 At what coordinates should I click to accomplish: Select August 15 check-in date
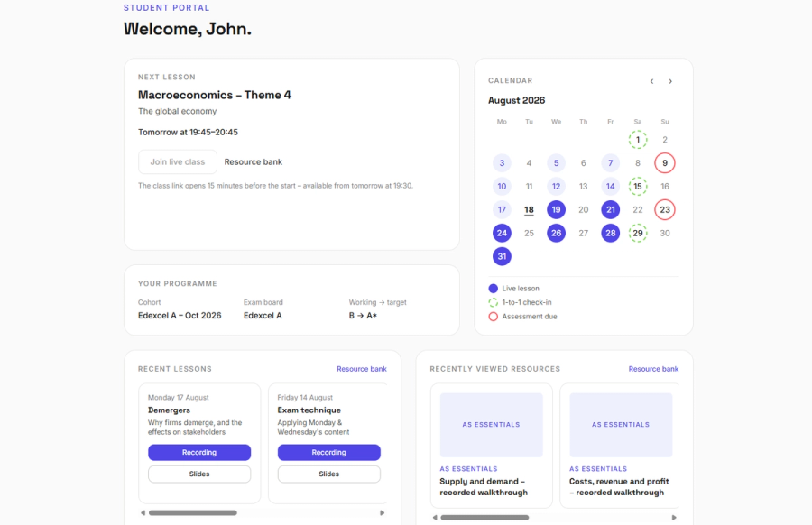point(638,187)
